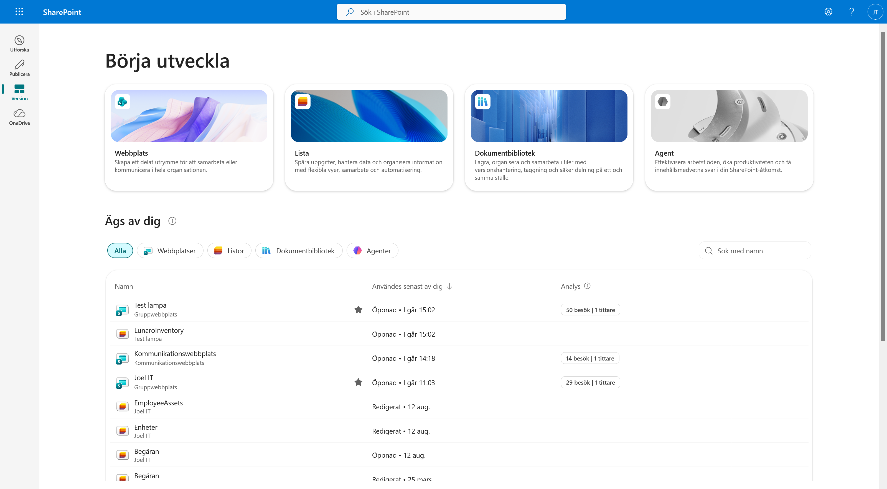887x489 pixels.
Task: Click the Sök i SharePoint search box
Action: pyautogui.click(x=451, y=12)
